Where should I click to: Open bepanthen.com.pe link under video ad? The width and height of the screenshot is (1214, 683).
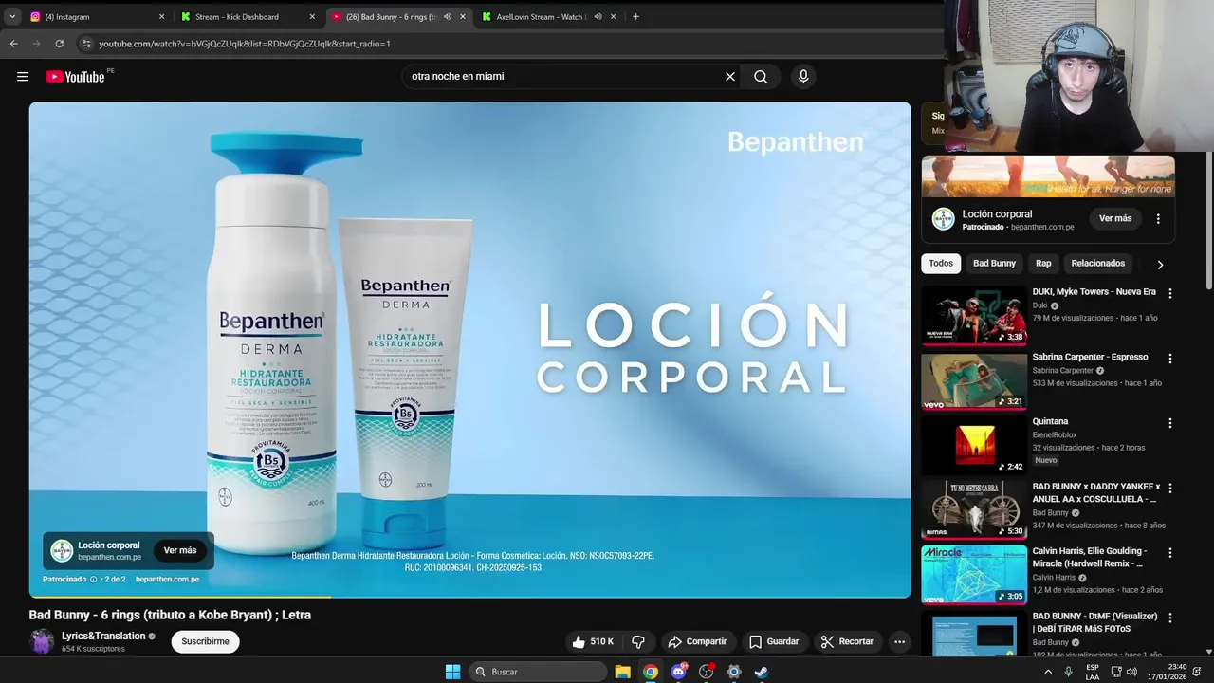(x=167, y=579)
